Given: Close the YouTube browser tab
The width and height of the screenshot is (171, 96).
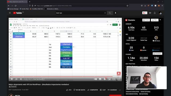Looking at the screenshot, I should (26, 2).
